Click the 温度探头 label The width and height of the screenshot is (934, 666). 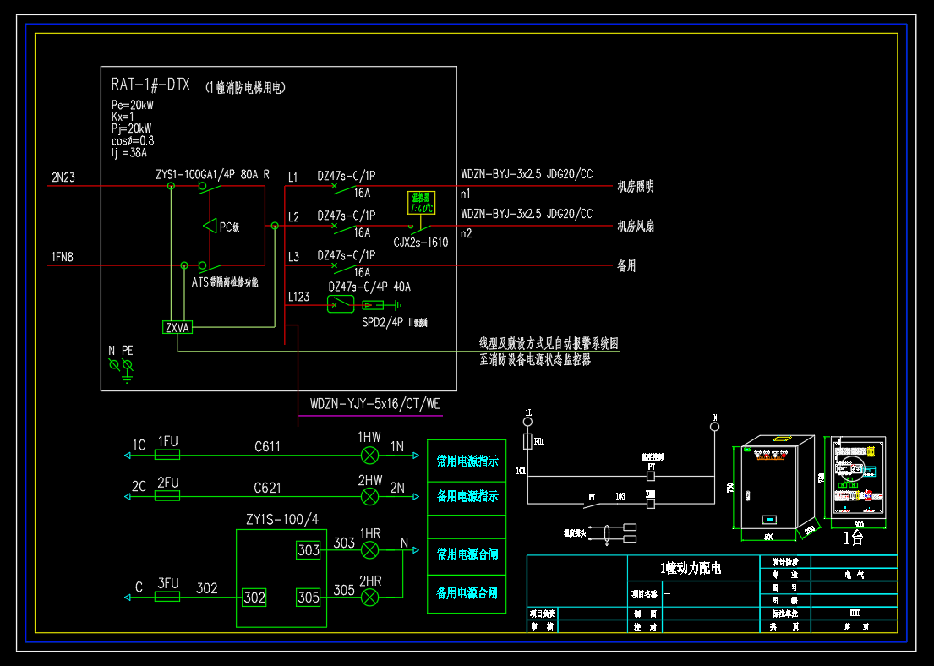tap(575, 533)
